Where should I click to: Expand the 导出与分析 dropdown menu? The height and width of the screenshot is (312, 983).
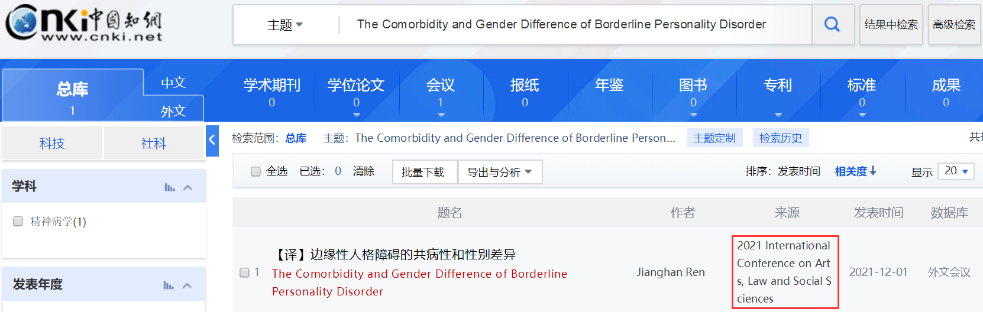click(500, 172)
